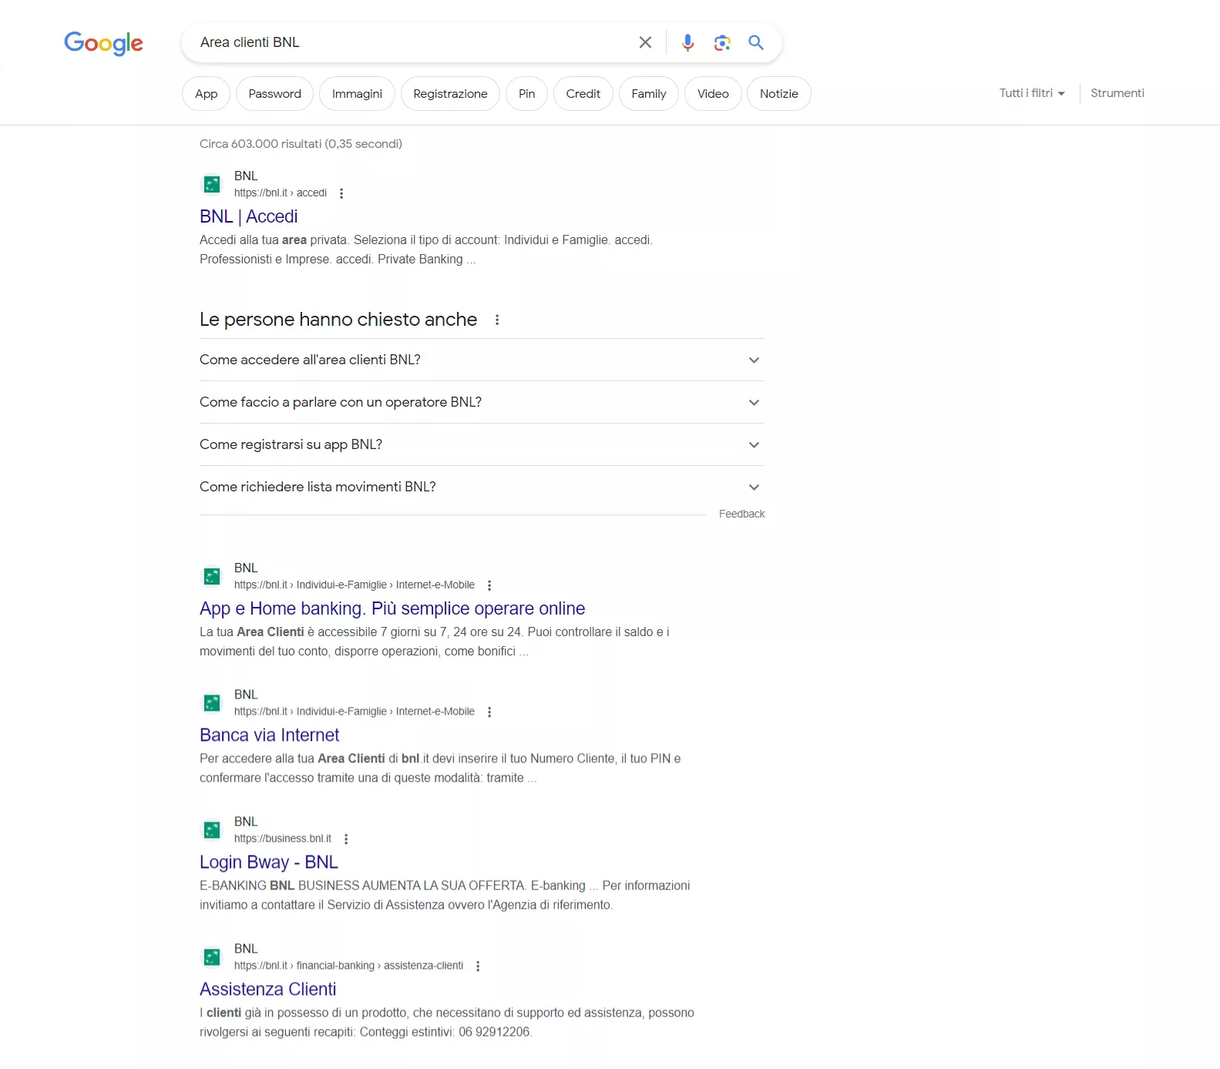1220x1069 pixels.
Task: Start voice search with microphone icon
Action: pyautogui.click(x=687, y=42)
